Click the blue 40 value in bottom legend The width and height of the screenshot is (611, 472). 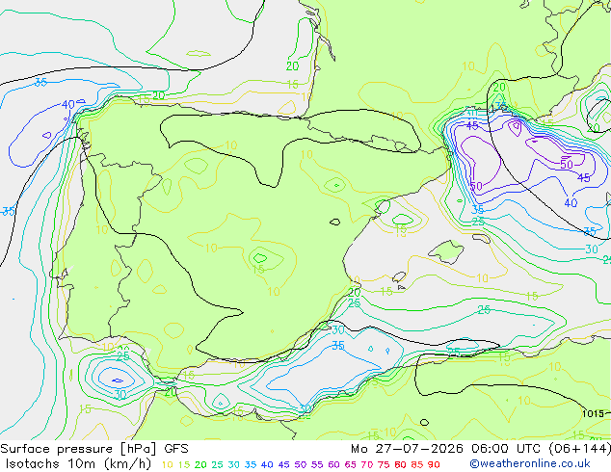(x=267, y=464)
